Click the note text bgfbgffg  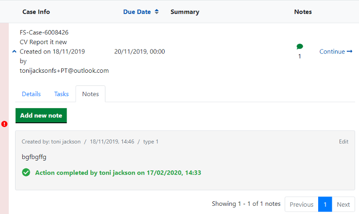click(34, 157)
